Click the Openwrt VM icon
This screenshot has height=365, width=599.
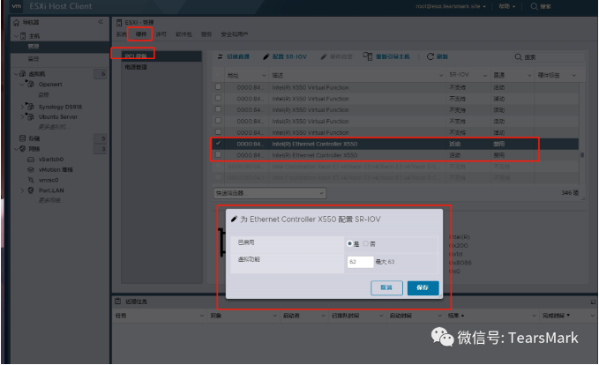[x=30, y=84]
